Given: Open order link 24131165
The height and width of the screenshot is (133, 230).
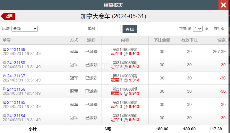Looking at the screenshot, I should 16,102.
